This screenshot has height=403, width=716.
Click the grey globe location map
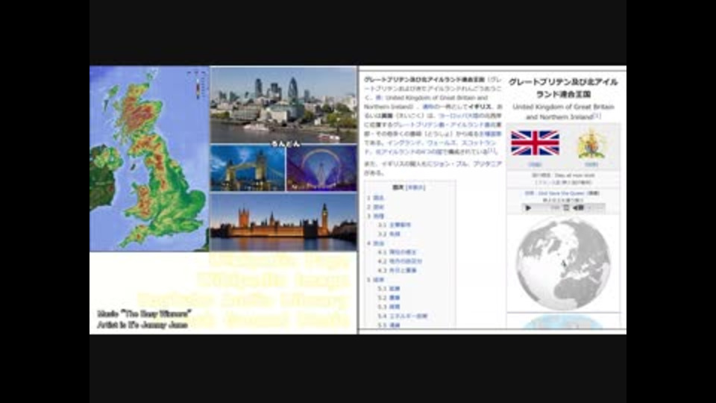[x=563, y=263]
